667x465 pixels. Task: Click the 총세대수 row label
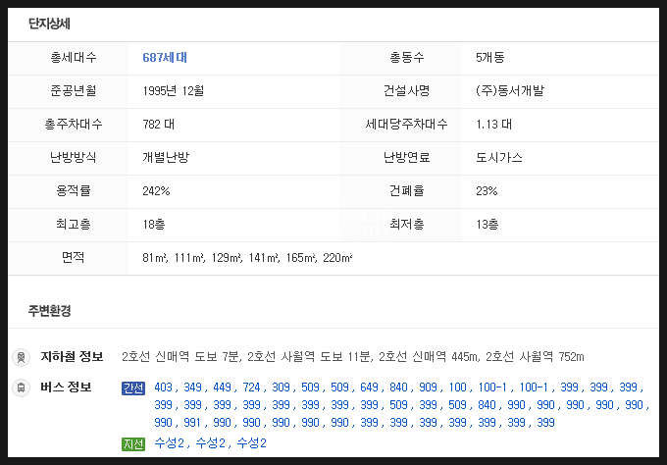74,58
